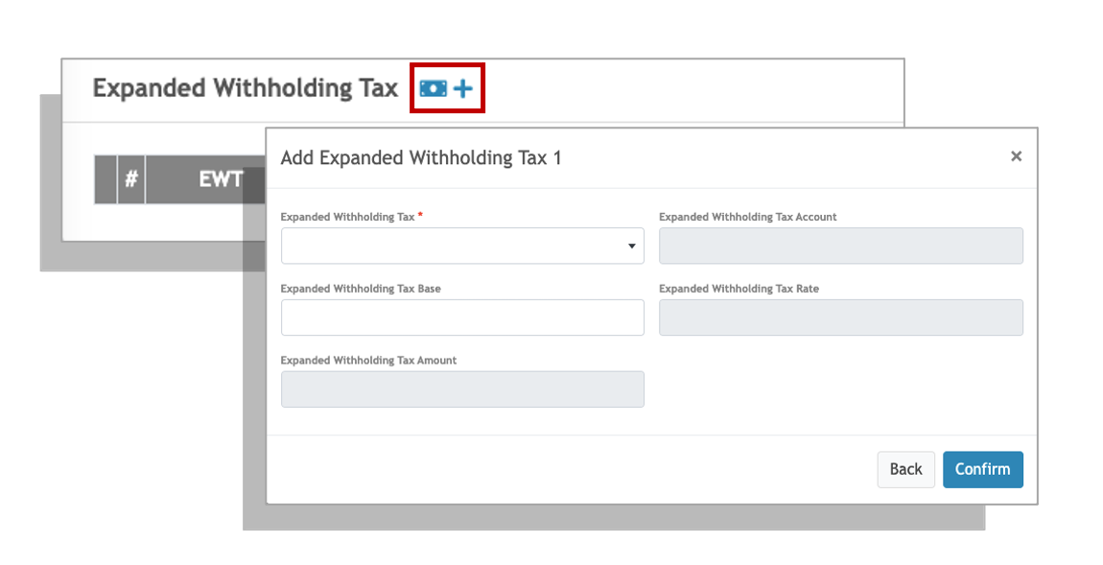This screenshot has width=1103, height=565.
Task: Click the Expanded Withholding Tax Account field
Action: tap(840, 246)
